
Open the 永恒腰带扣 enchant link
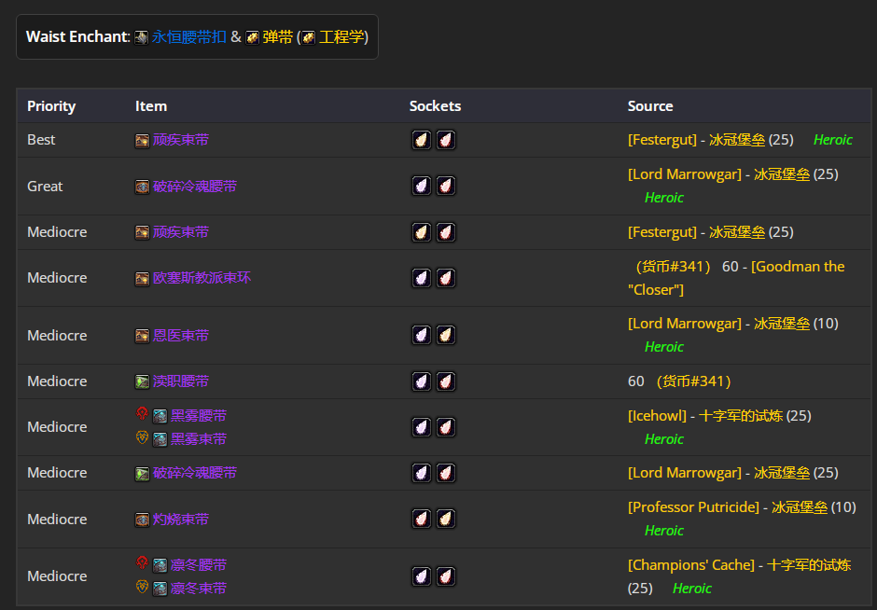coord(189,37)
